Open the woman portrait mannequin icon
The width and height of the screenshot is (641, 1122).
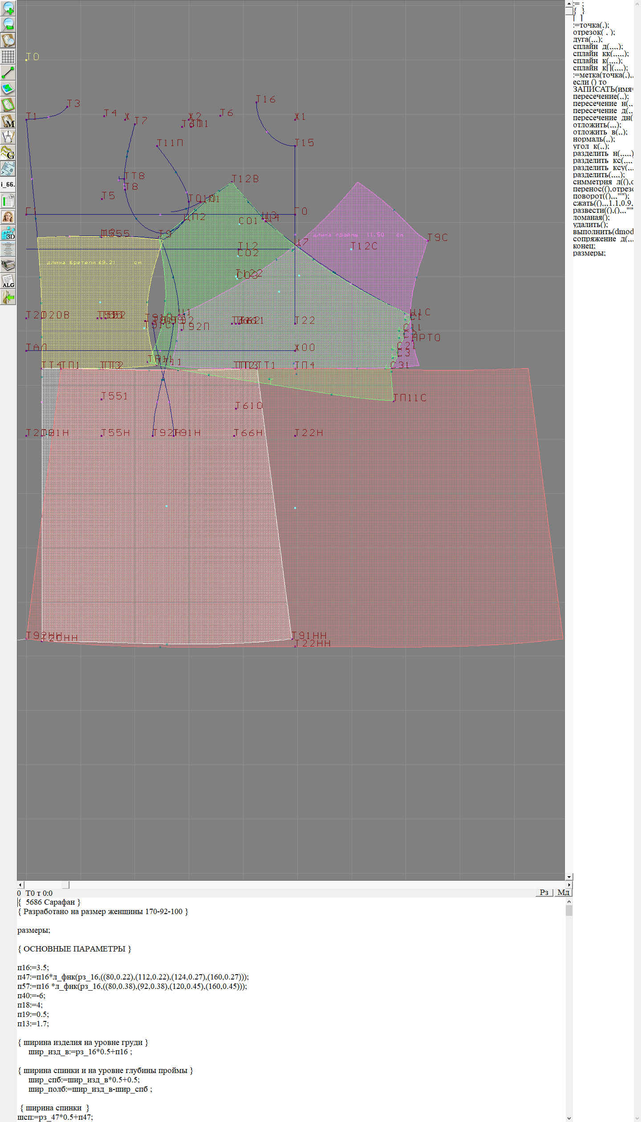[x=8, y=217]
